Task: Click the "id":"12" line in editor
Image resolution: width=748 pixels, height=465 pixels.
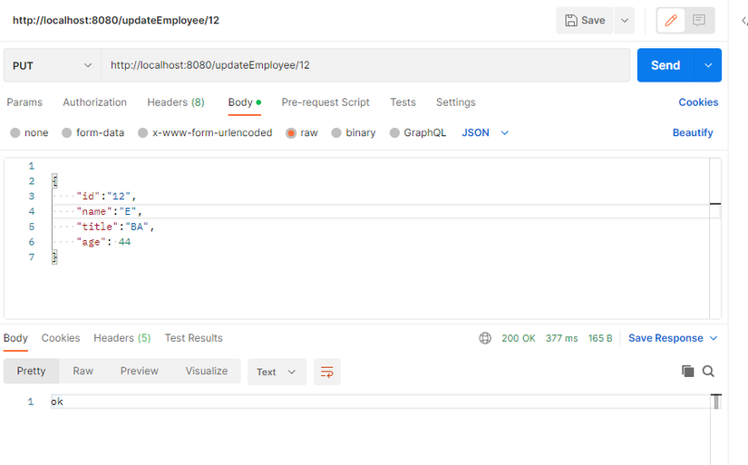Action: click(x=106, y=196)
